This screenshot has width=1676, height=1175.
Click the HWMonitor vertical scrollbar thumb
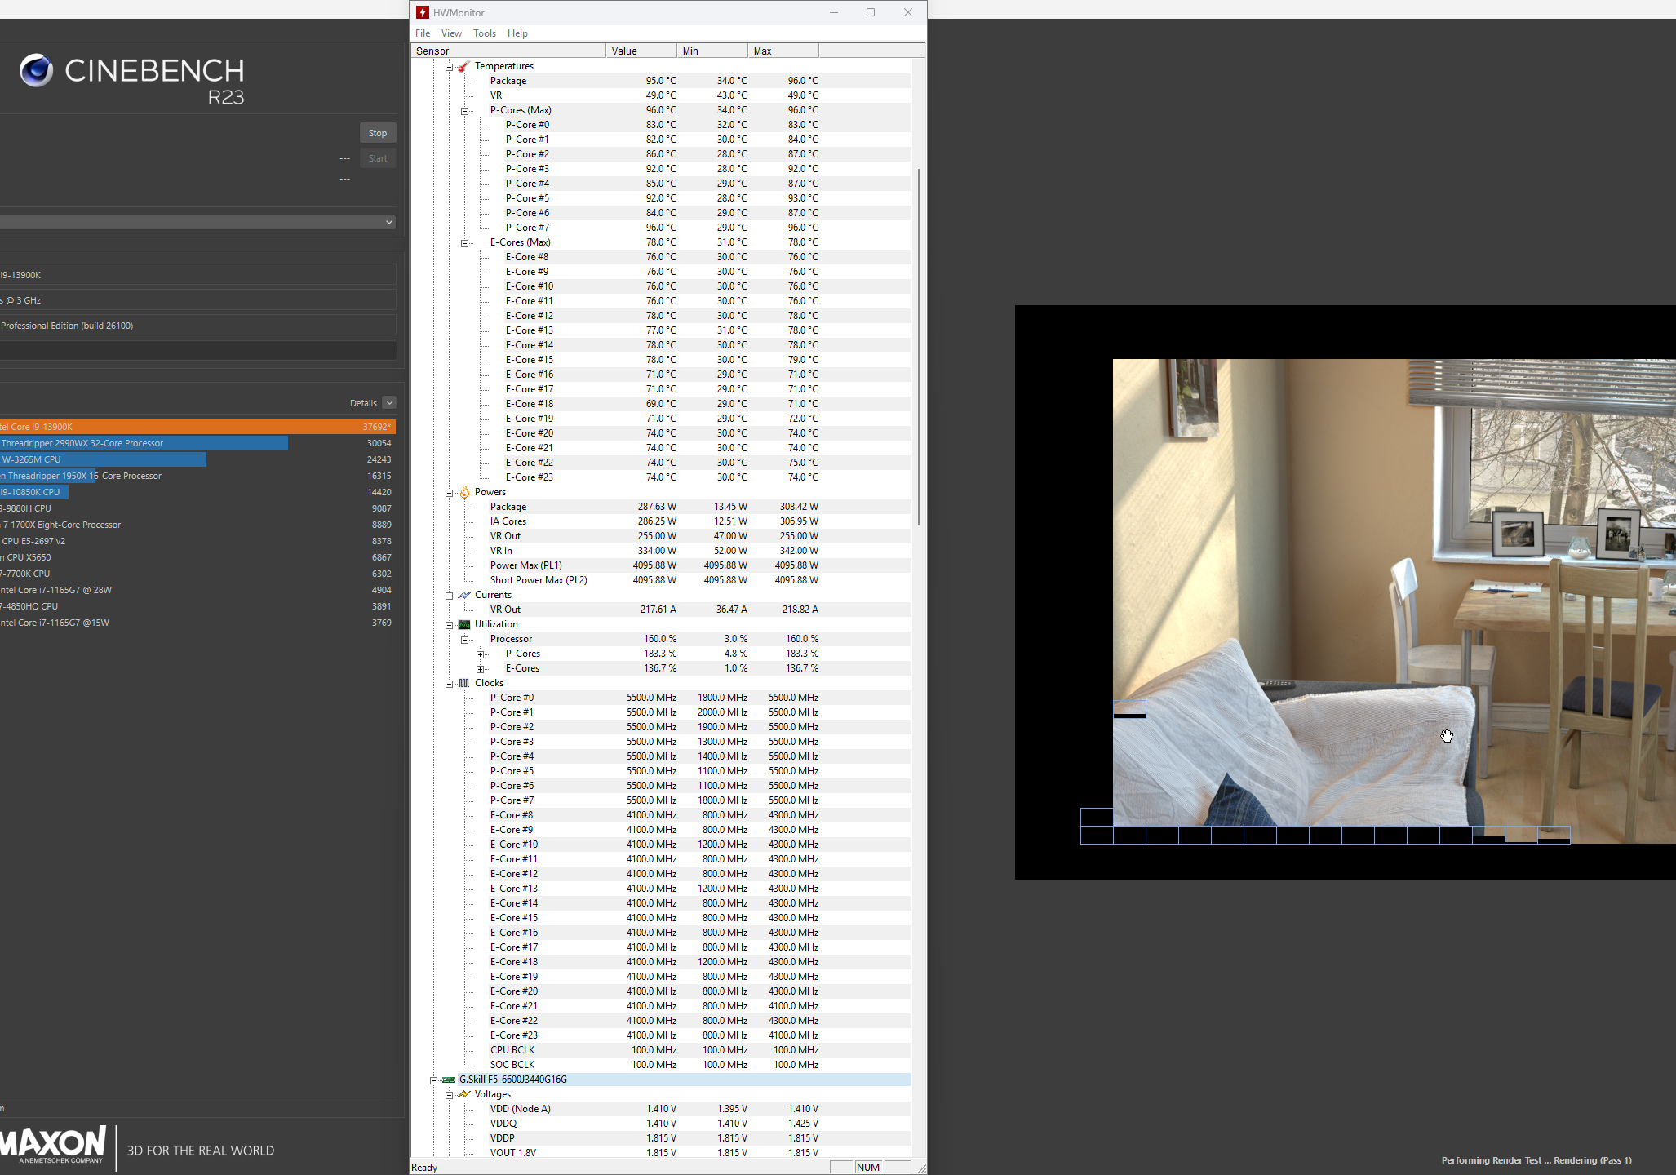(919, 346)
